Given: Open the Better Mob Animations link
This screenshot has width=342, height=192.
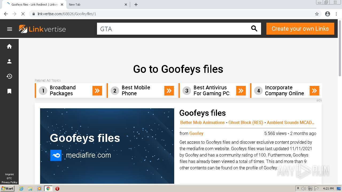Looking at the screenshot, I should (x=203, y=122).
